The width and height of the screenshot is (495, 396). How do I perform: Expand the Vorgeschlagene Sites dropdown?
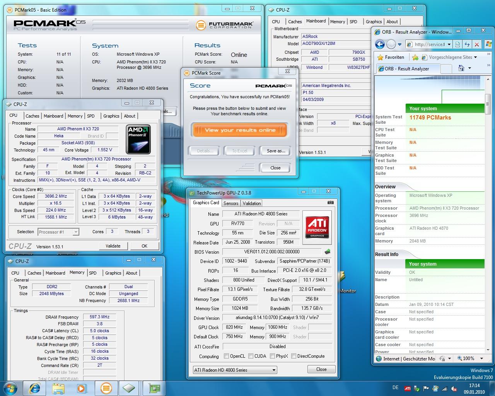pos(475,57)
